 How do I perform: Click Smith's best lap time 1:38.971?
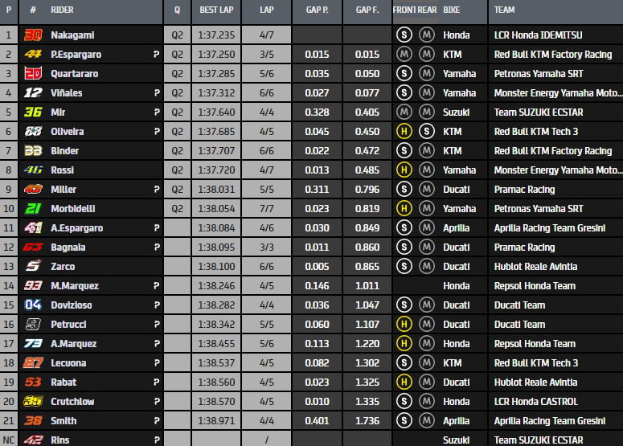pos(215,420)
